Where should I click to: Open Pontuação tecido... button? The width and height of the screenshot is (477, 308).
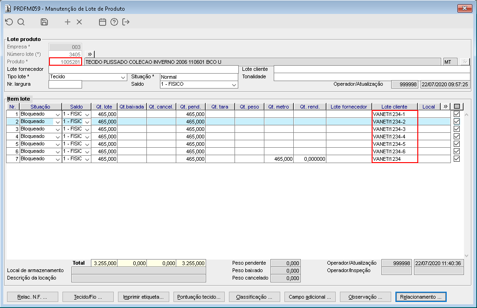tap(199, 297)
